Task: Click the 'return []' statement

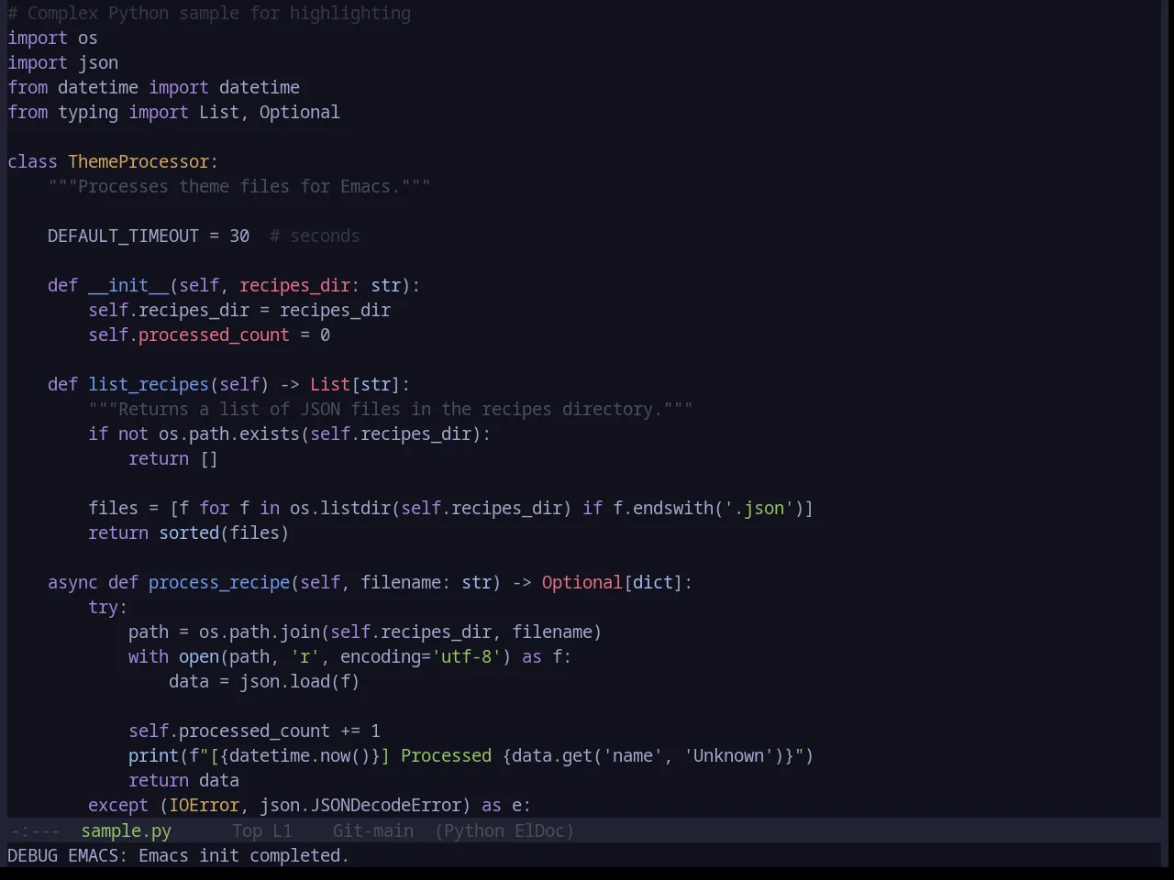Action: (x=173, y=458)
